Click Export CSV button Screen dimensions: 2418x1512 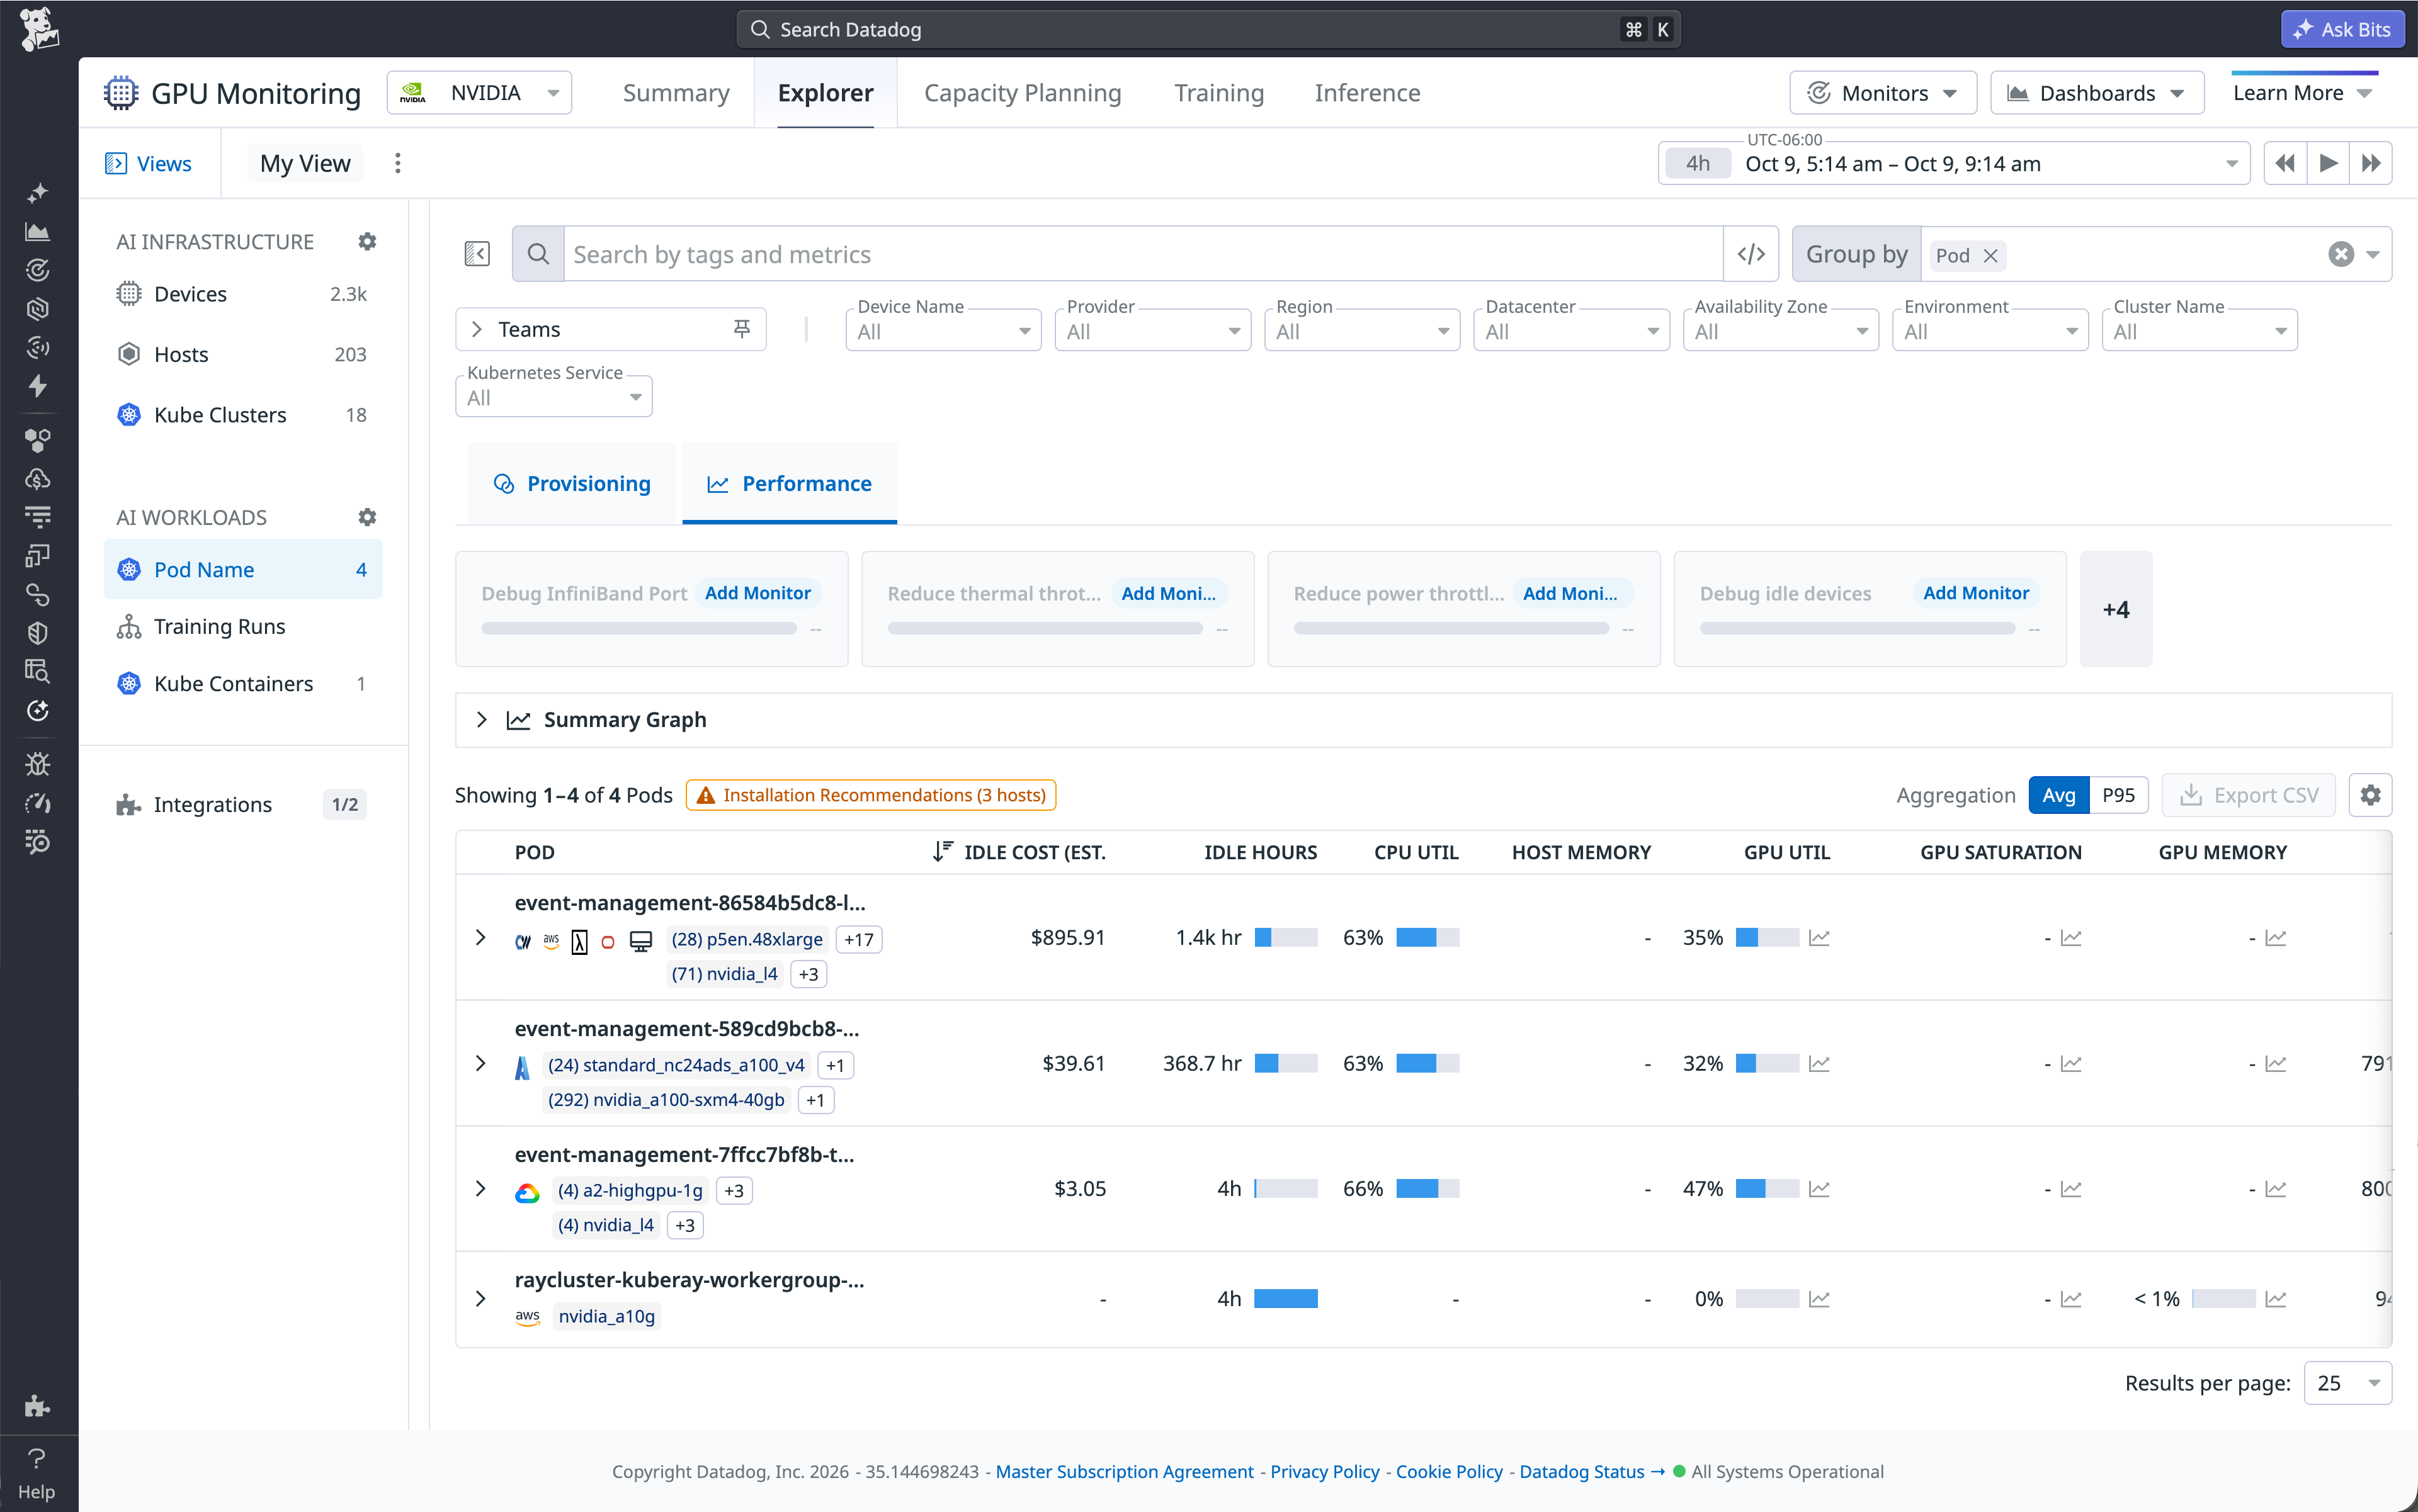click(x=2248, y=795)
